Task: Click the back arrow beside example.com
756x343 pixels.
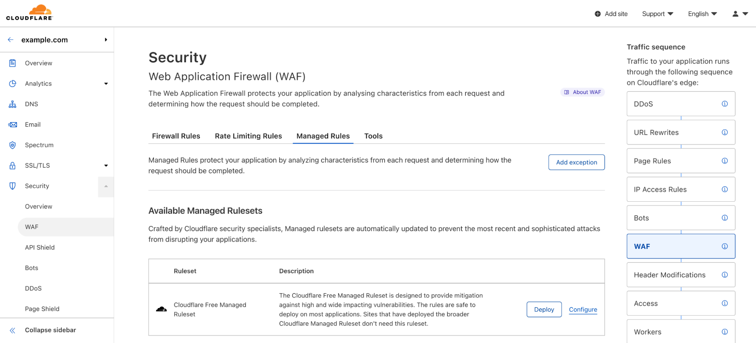Action: [x=11, y=40]
